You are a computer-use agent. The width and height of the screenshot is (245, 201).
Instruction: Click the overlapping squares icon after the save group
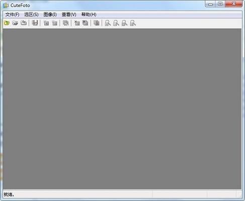coord(65,23)
